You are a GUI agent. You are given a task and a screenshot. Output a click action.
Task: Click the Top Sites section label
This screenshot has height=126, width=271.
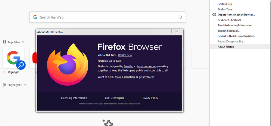[x=14, y=42]
